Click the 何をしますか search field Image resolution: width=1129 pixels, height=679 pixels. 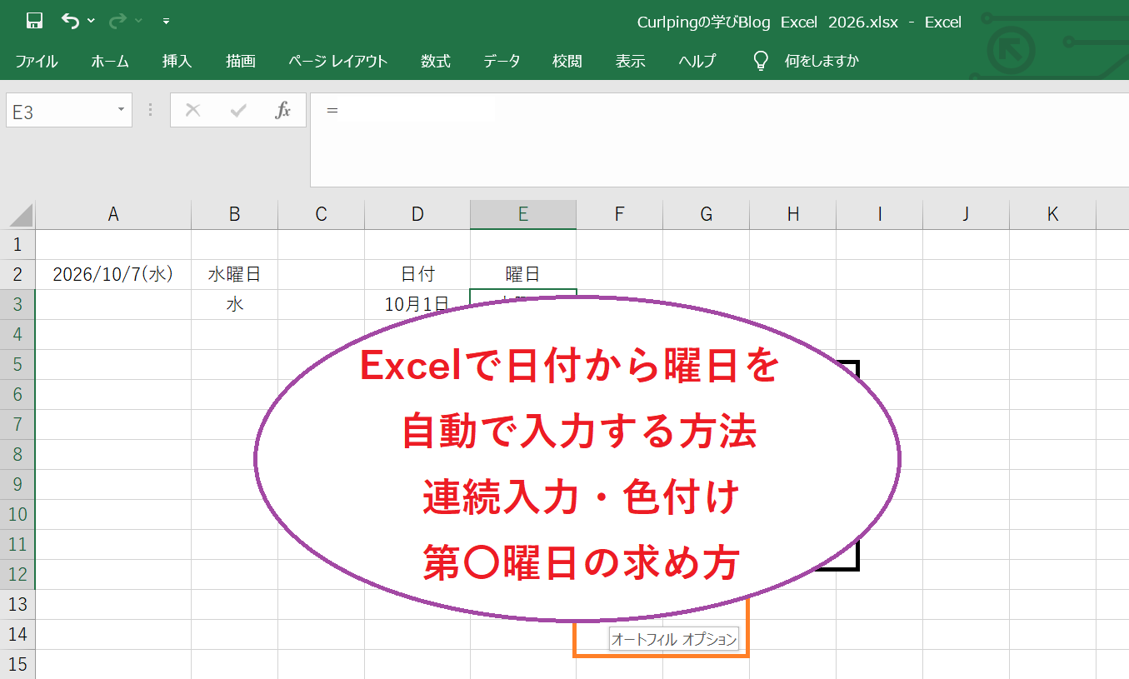pos(822,61)
